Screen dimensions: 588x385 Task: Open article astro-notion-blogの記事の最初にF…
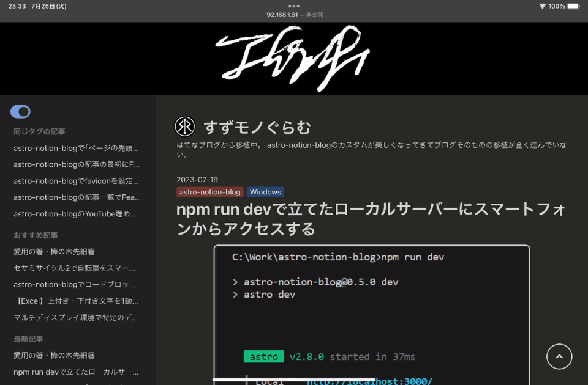point(77,164)
